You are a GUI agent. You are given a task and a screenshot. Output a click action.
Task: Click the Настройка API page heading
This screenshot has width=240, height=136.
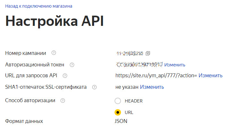coord(54,21)
